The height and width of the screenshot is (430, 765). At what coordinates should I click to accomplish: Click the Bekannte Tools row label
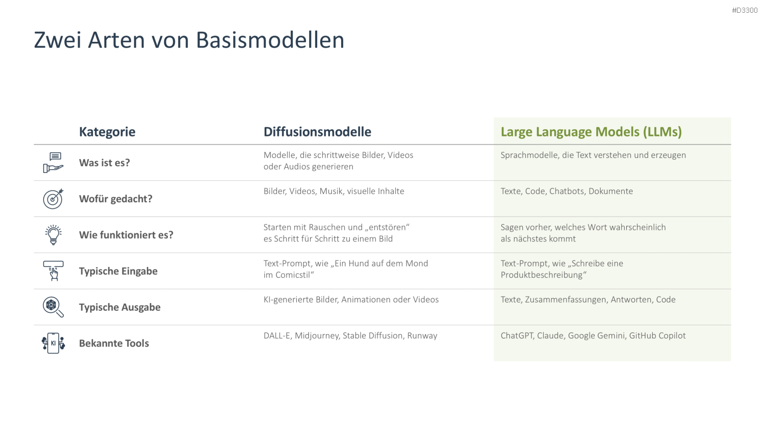point(114,343)
